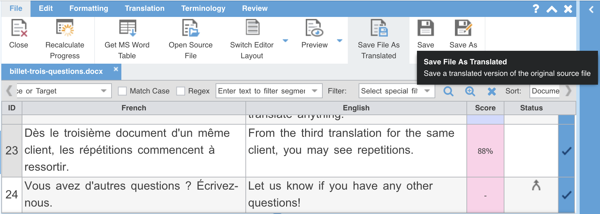Enable the Regex checkbox

[x=181, y=91]
